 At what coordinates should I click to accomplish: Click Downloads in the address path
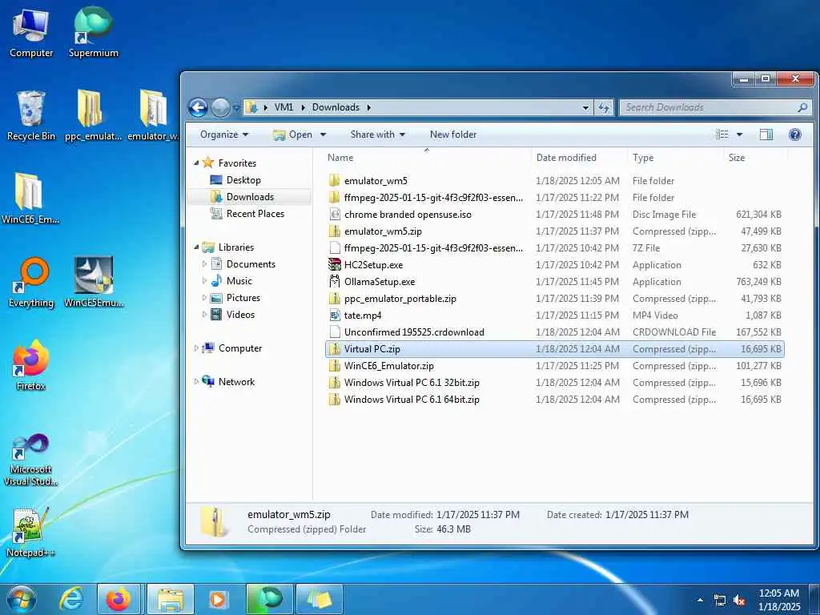click(x=336, y=107)
